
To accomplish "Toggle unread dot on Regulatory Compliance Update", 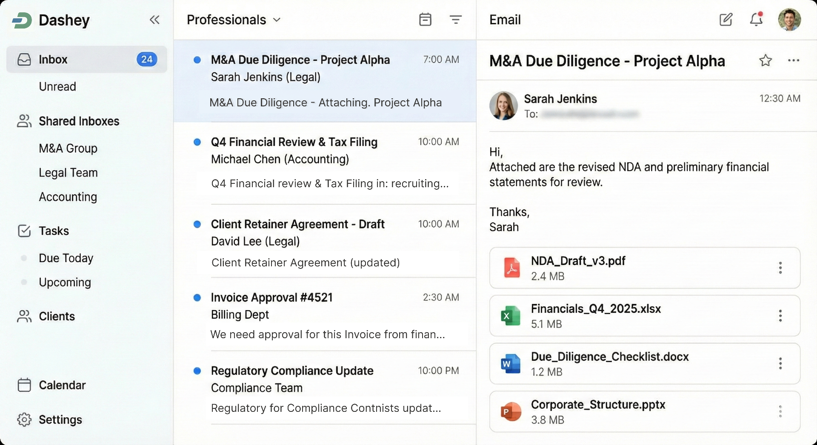I will pos(197,371).
